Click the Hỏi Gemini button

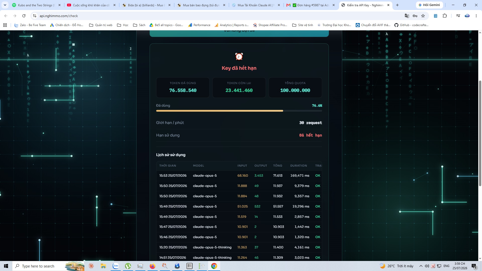point(429,5)
